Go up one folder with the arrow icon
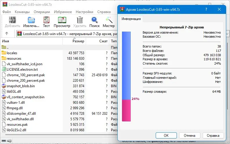 [7, 34]
